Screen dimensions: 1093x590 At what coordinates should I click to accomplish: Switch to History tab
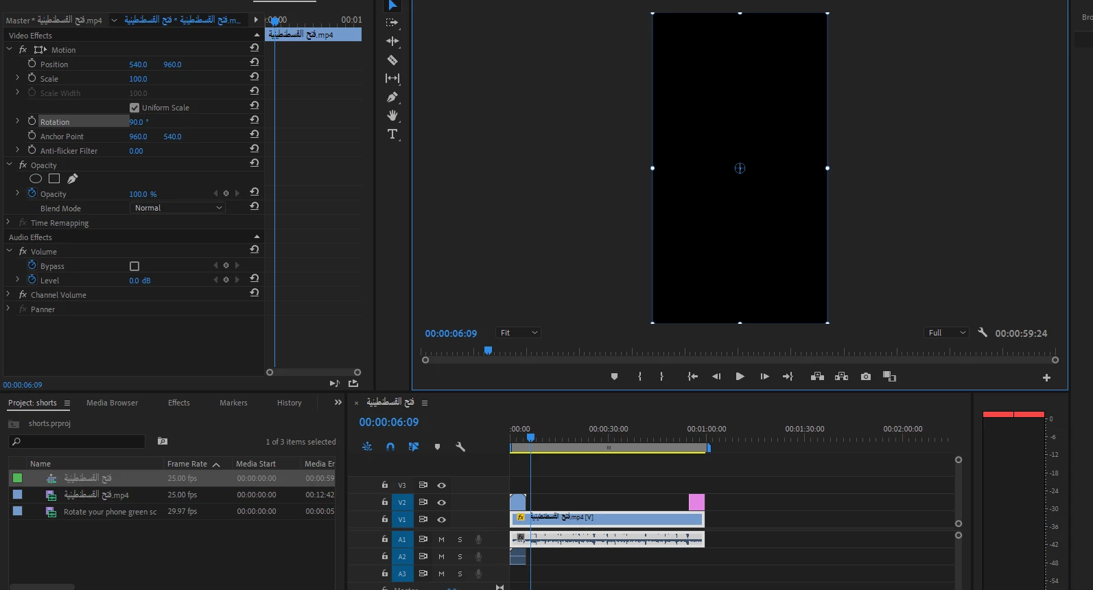tap(289, 403)
